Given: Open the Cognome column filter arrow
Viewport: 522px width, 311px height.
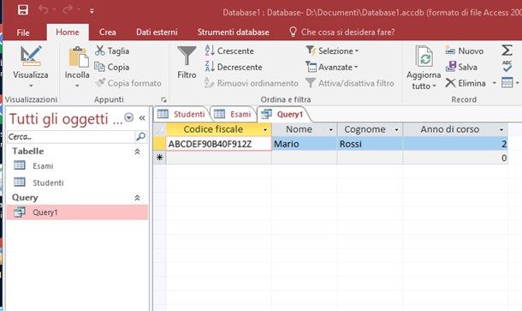Looking at the screenshot, I should [x=396, y=130].
